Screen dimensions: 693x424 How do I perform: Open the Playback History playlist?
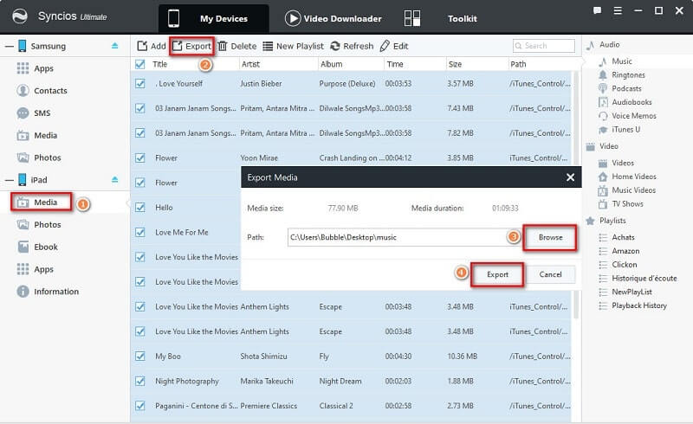pyautogui.click(x=639, y=305)
